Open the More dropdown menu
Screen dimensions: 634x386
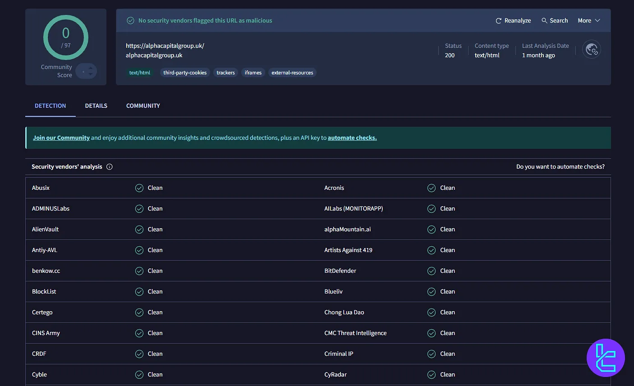click(588, 20)
